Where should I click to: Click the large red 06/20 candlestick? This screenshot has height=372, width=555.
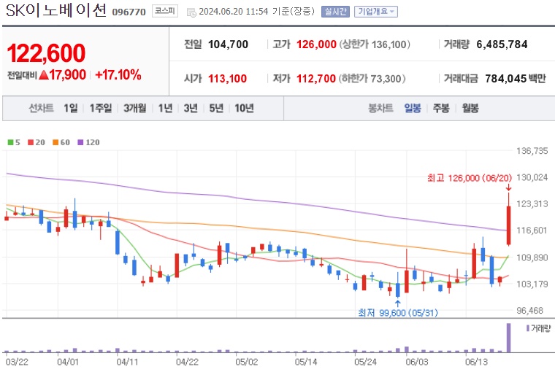509,225
